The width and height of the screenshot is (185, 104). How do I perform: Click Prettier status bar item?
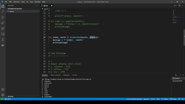173,99
